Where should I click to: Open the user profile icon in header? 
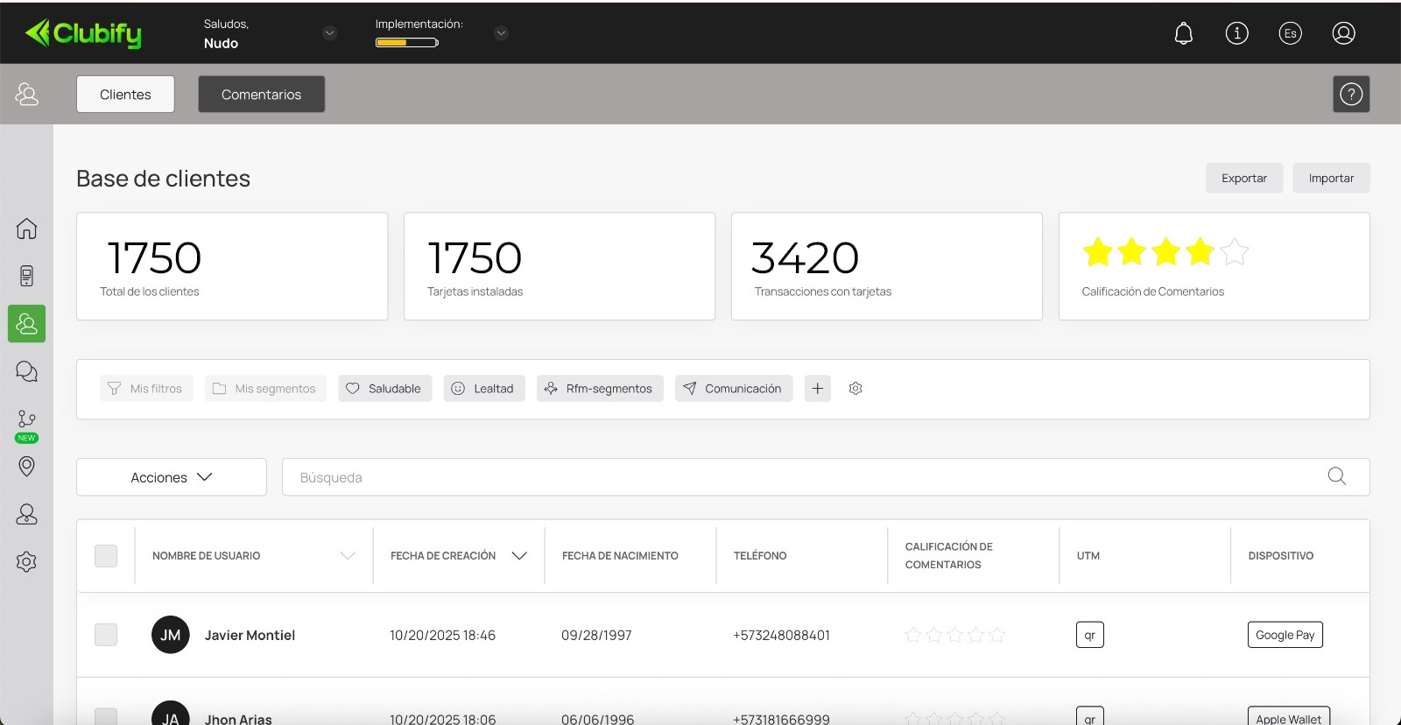click(1343, 33)
